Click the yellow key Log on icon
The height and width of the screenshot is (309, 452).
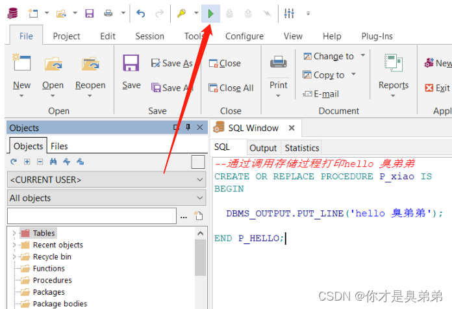(181, 13)
